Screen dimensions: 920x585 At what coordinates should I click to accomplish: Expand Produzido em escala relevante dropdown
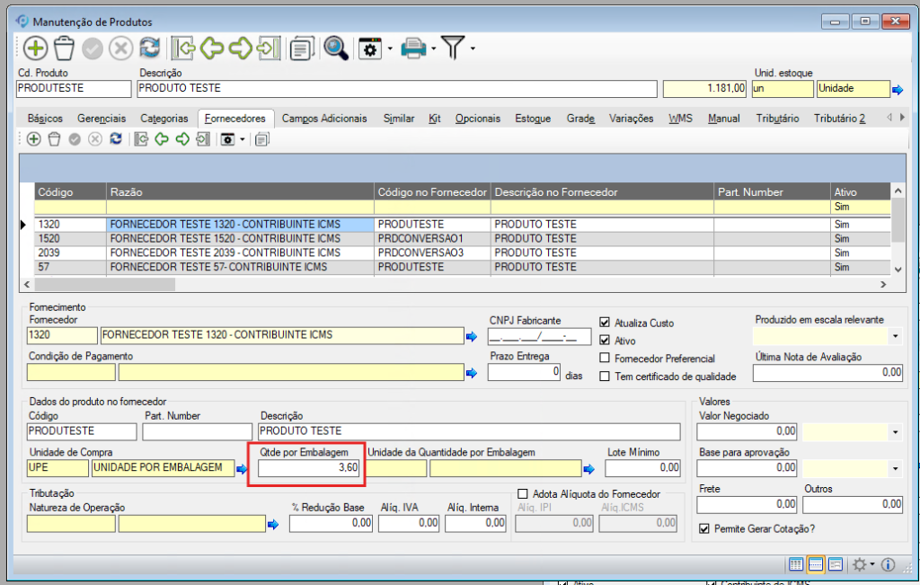coord(895,336)
